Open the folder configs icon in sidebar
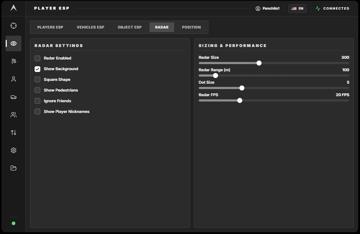 pos(14,168)
